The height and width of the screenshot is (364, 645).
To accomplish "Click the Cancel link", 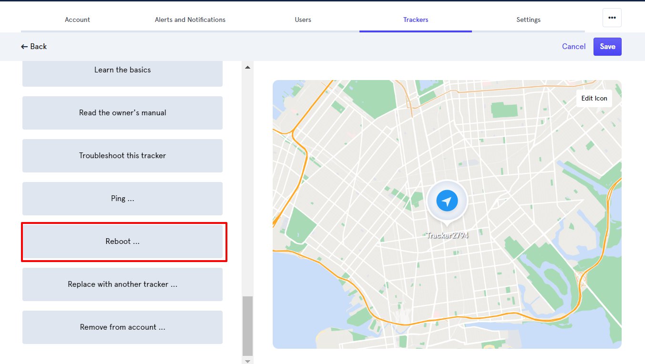I will click(574, 46).
